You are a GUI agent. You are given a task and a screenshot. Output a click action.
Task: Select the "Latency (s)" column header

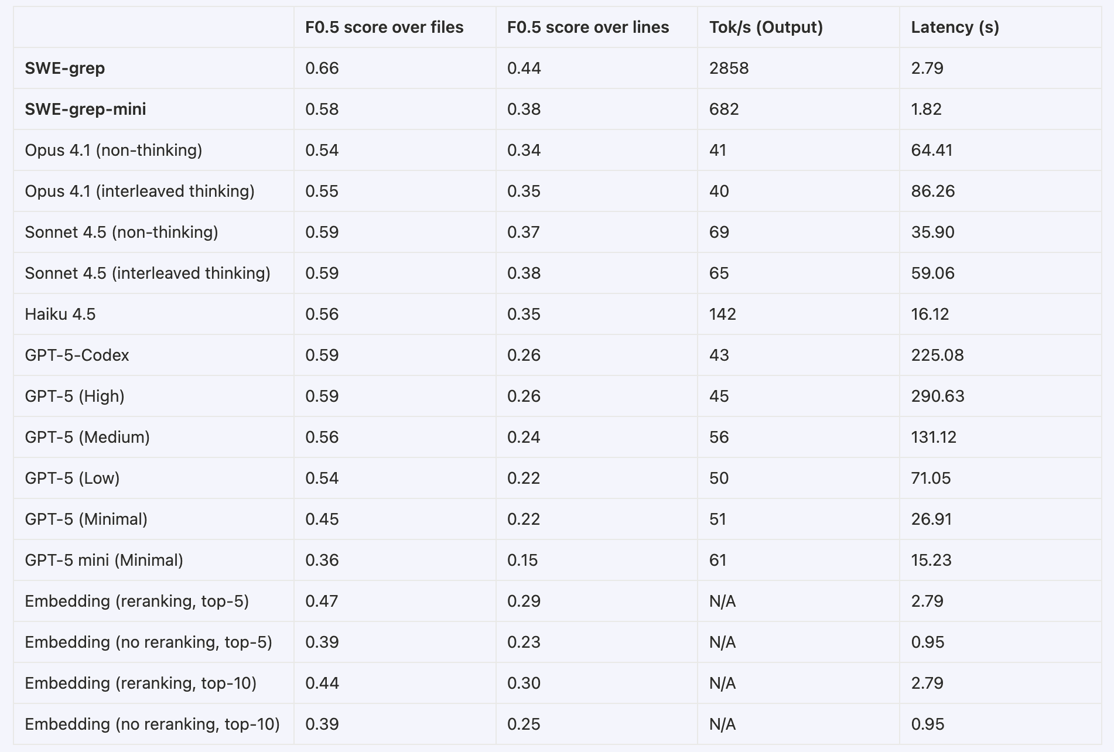955,28
